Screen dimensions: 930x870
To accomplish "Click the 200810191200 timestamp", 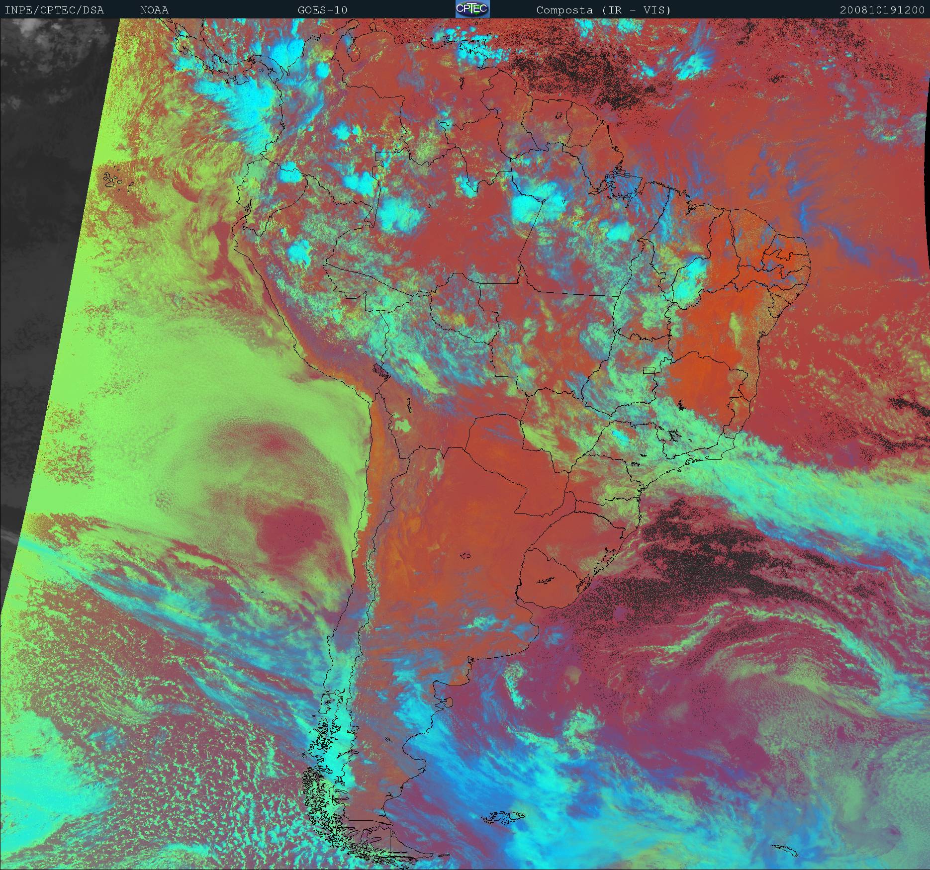I will coord(882,10).
